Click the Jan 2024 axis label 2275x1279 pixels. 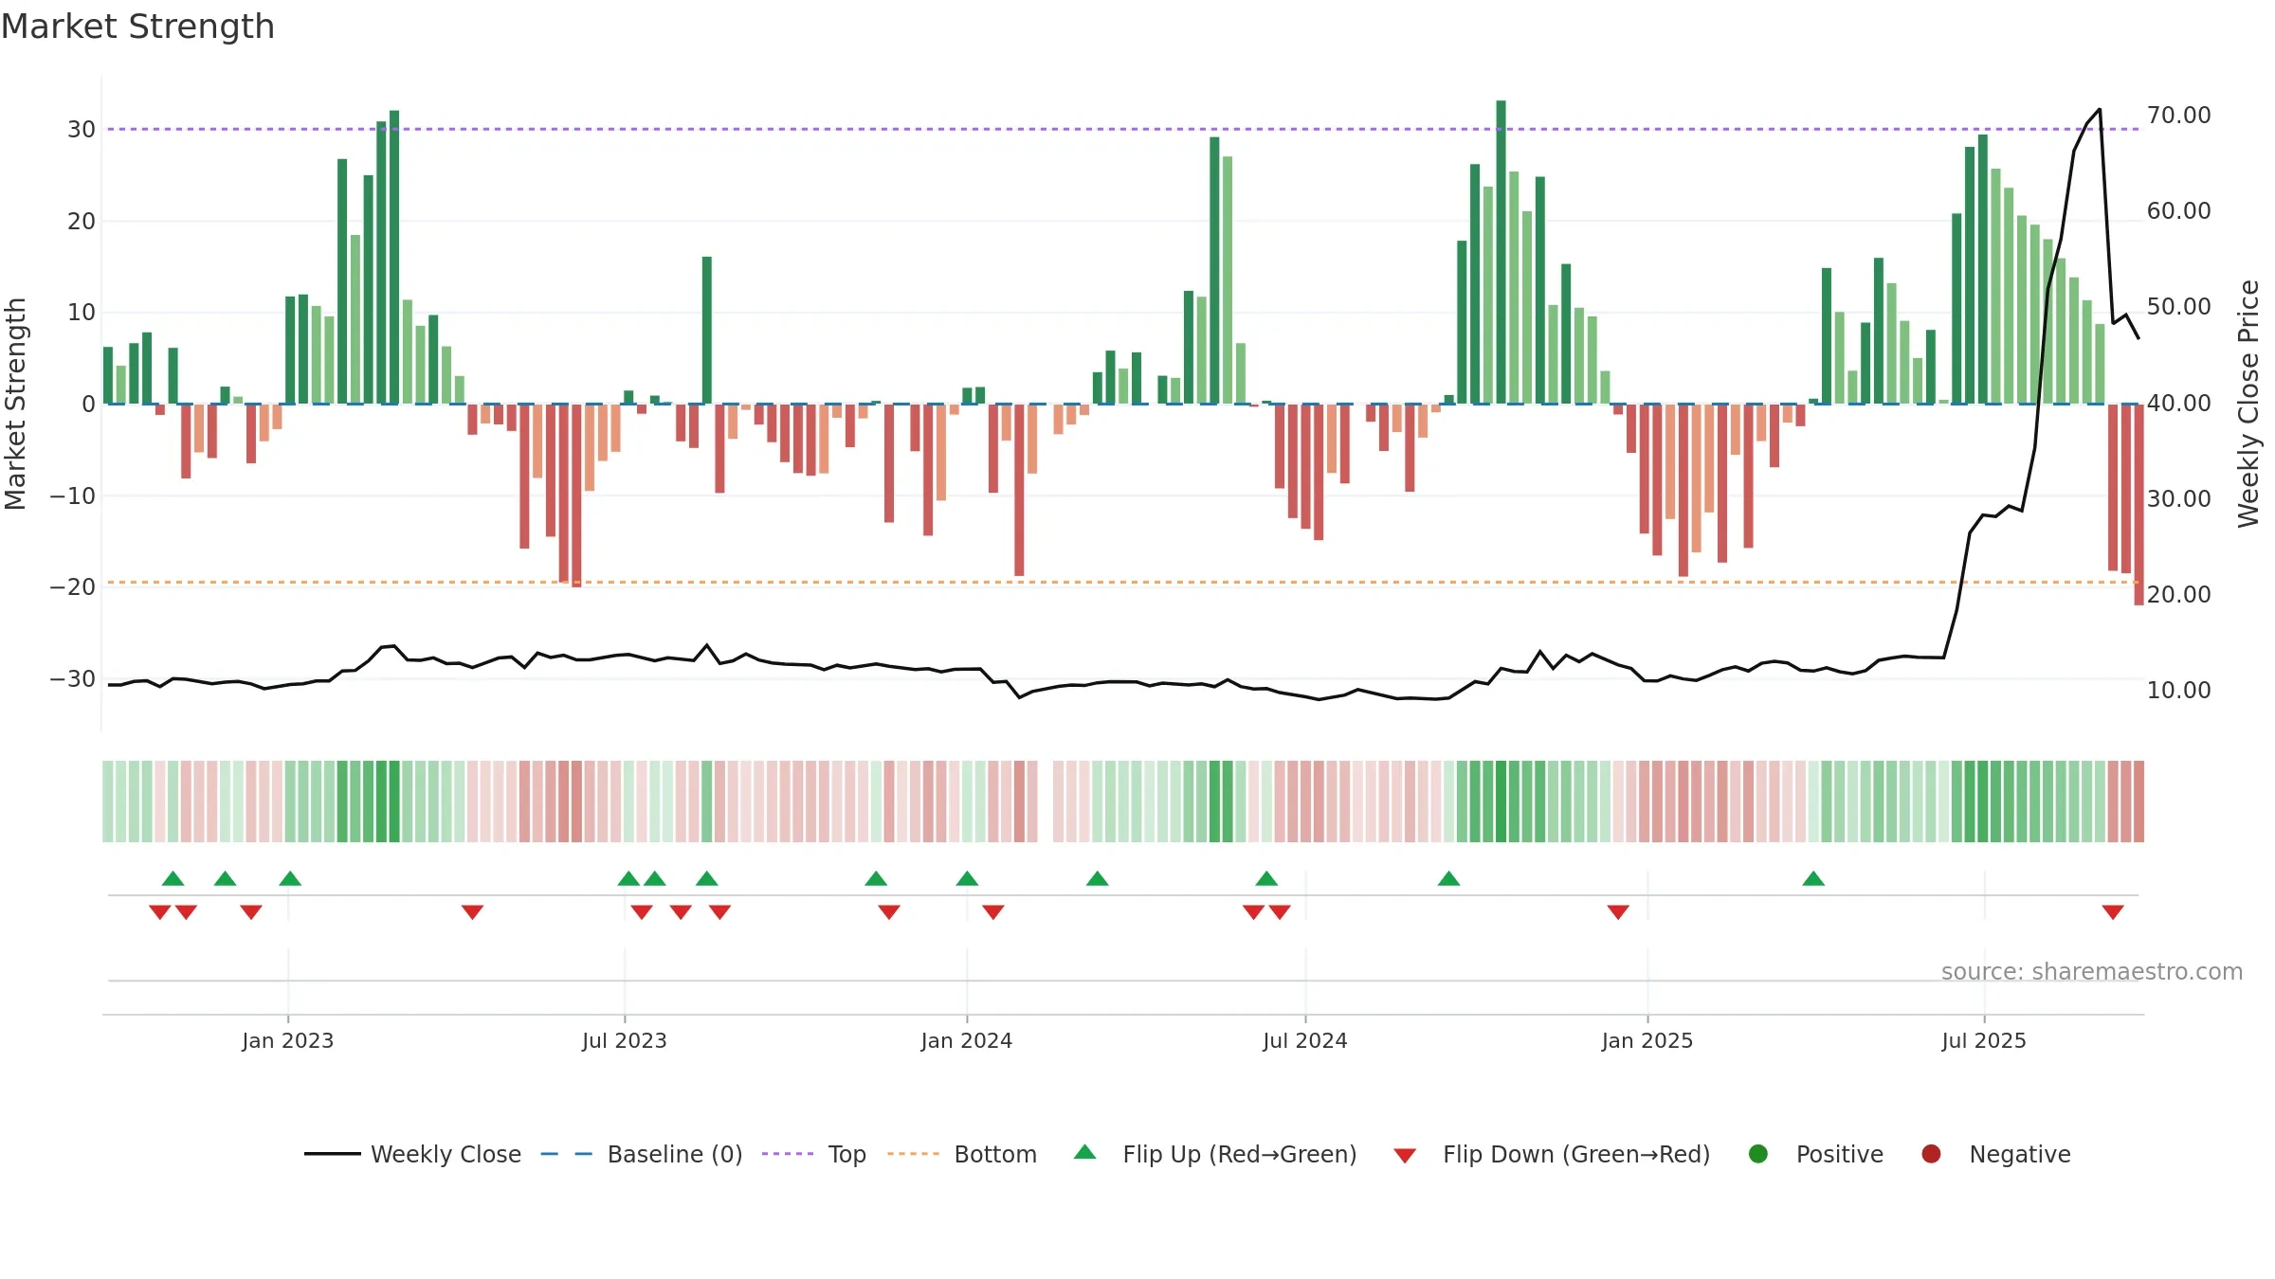[x=967, y=1040]
